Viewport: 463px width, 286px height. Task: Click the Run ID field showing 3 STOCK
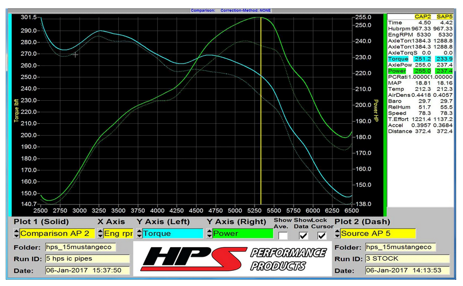(407, 259)
